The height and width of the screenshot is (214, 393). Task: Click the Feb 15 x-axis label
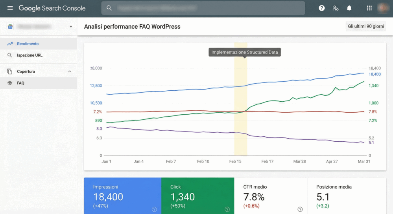tap(235, 161)
